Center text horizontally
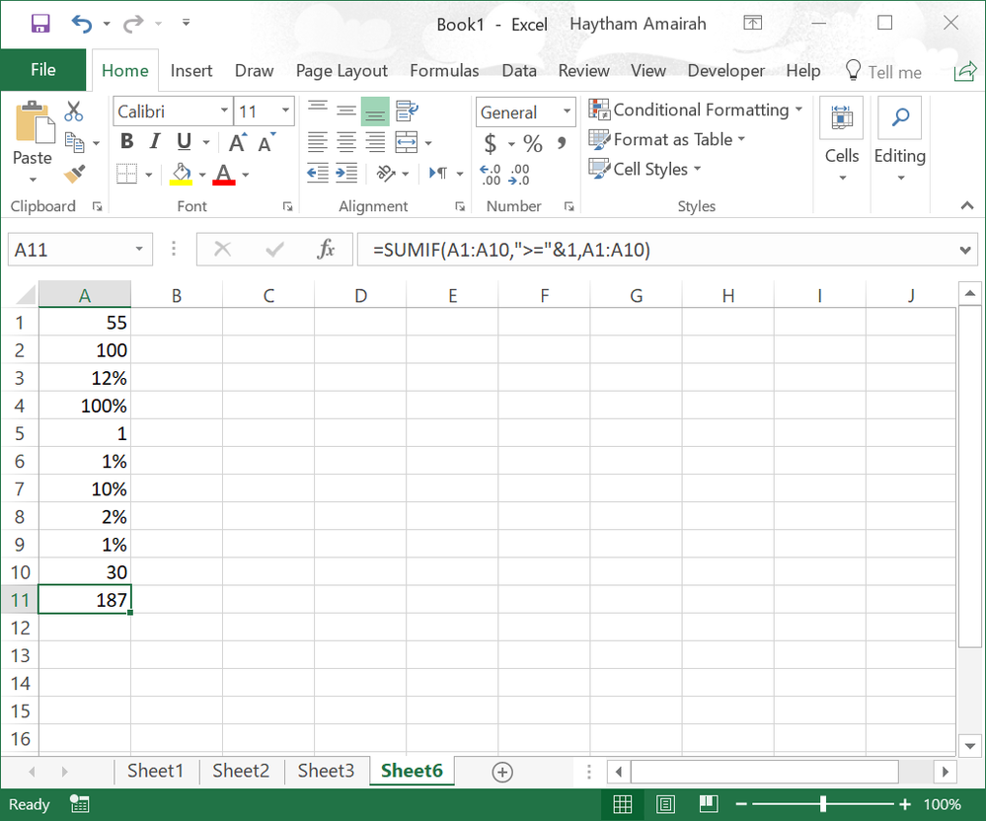This screenshot has width=986, height=821. pyautogui.click(x=345, y=142)
